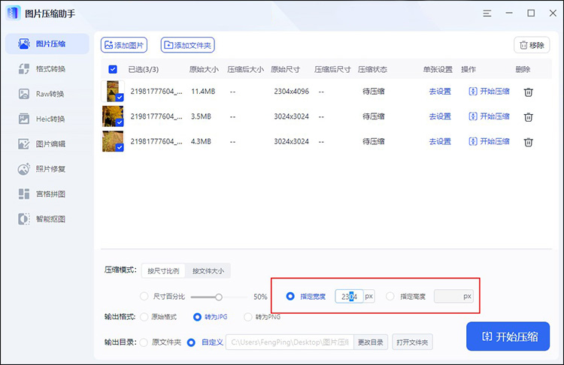The image size is (564, 365).
Task: Open 去设置 for the 2304x4096 image
Action: click(x=440, y=92)
